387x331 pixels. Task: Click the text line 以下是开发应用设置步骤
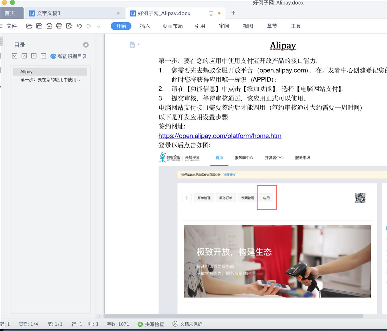click(x=193, y=117)
